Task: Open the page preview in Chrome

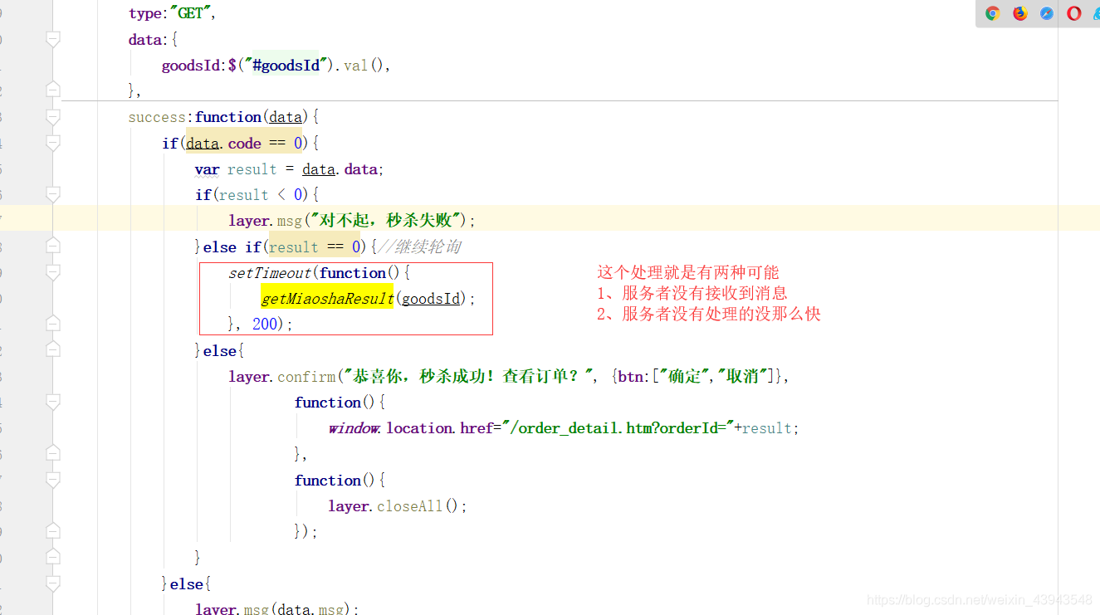Action: tap(992, 13)
